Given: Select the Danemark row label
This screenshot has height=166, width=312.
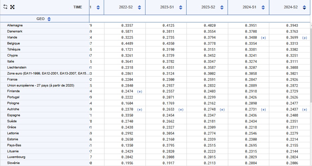Looking at the screenshot, I should [15, 31].
